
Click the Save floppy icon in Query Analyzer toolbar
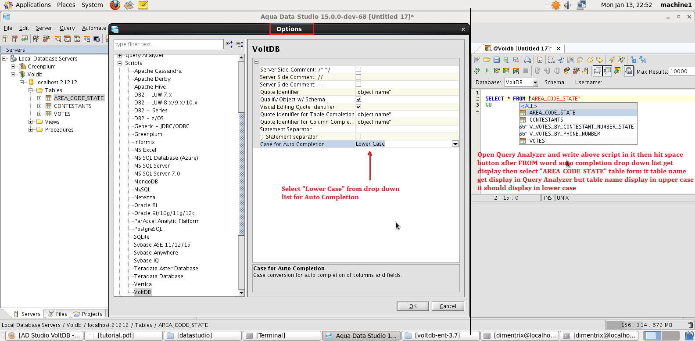[497, 60]
